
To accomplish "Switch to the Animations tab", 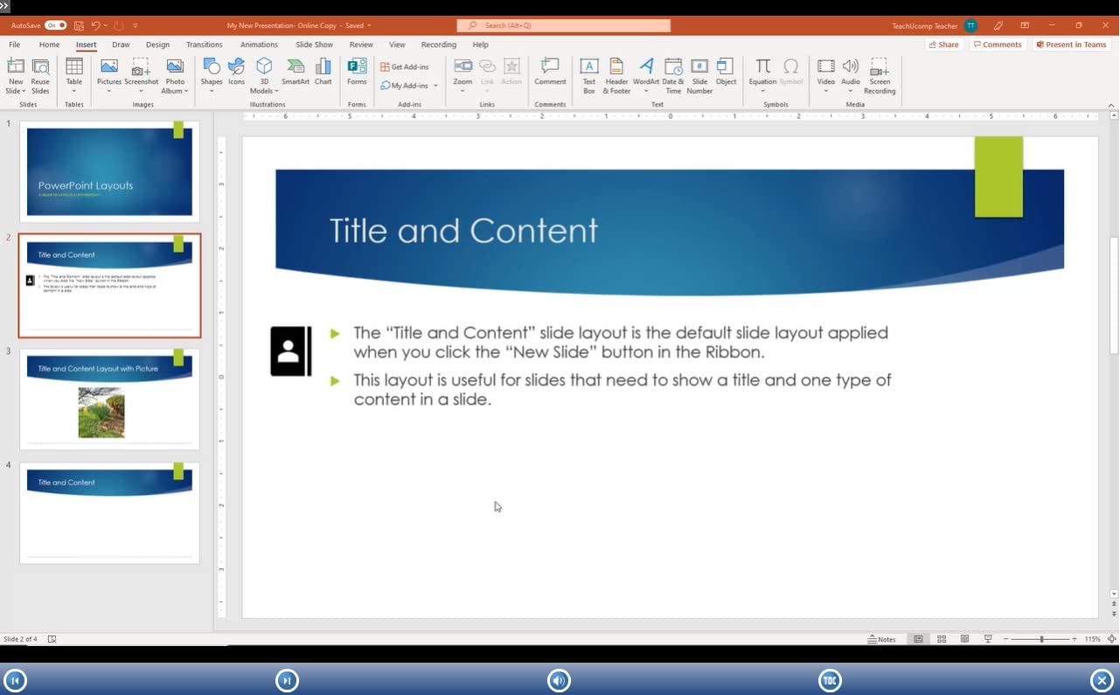I will [259, 45].
